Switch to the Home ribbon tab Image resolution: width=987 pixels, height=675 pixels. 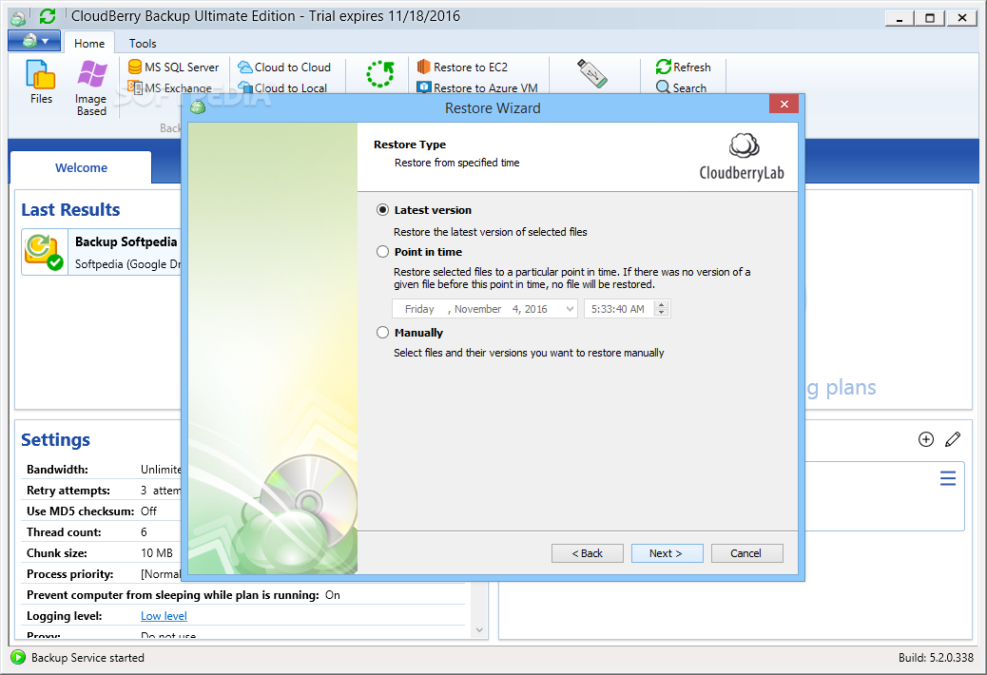[x=89, y=44]
